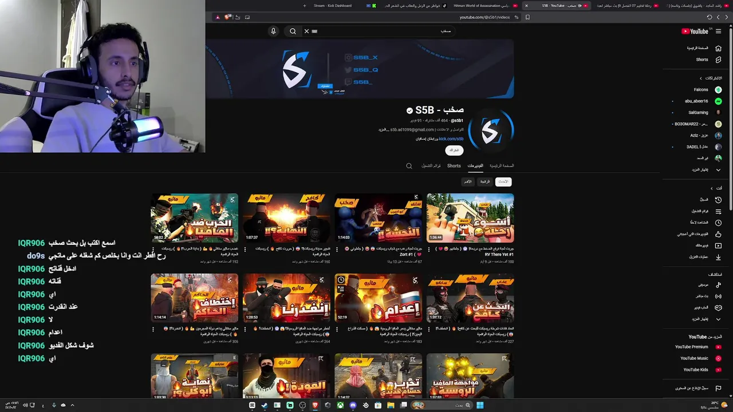Open the 52:19 video thumbnail
Viewport: 733px width, 412px height.
[x=378, y=298]
